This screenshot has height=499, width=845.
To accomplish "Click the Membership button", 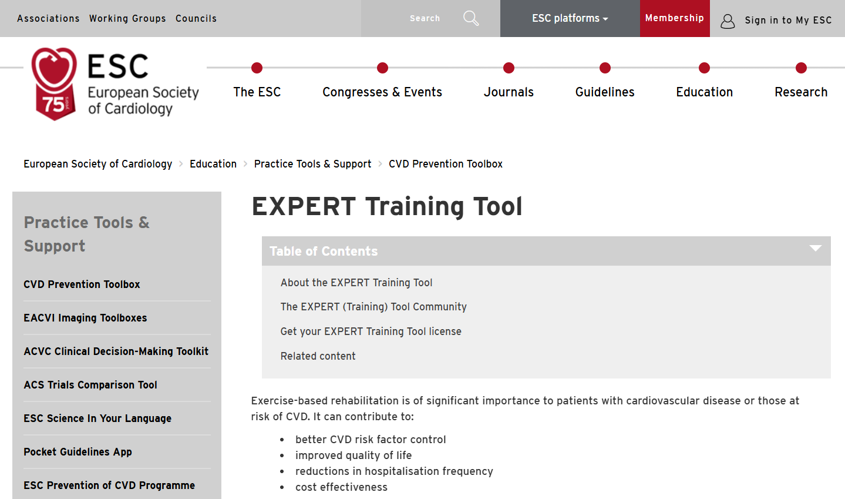I will 674,18.
